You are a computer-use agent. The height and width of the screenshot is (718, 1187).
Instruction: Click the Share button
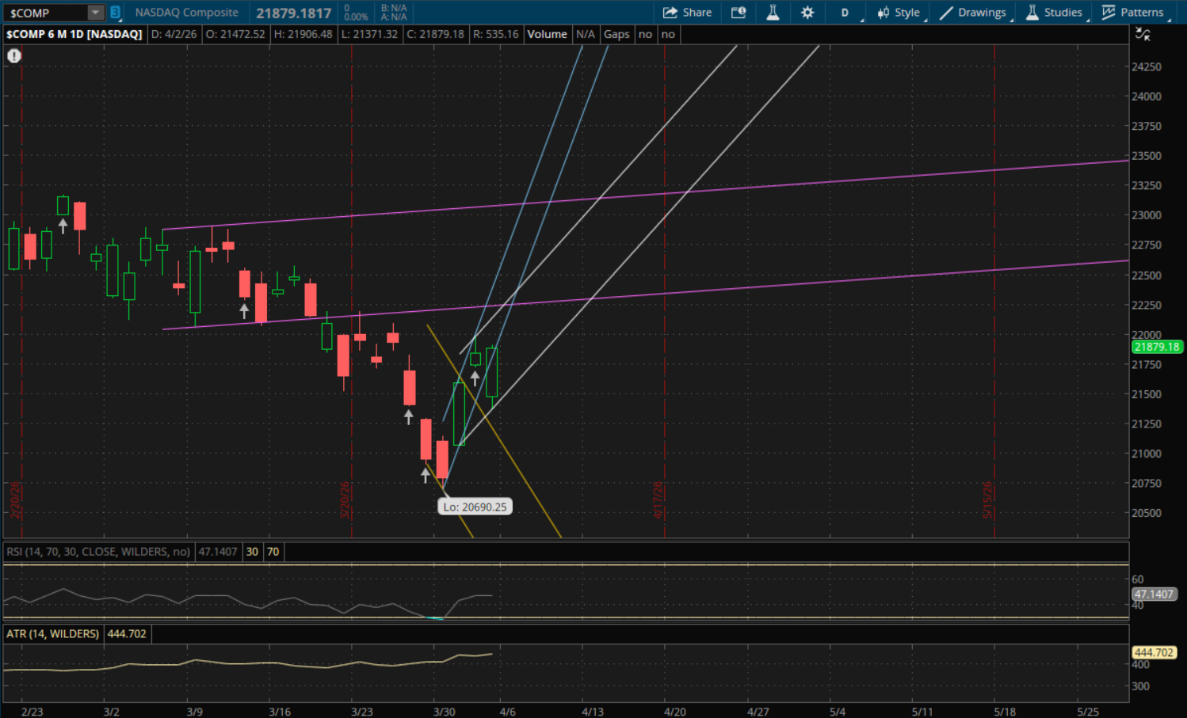(687, 13)
